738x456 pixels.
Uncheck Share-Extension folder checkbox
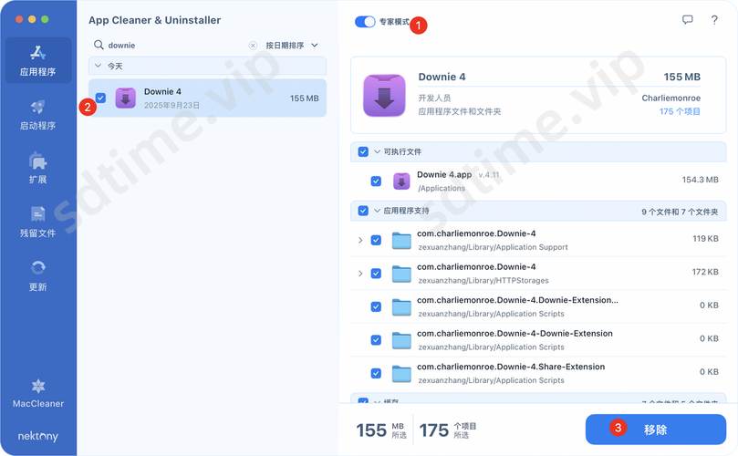376,373
